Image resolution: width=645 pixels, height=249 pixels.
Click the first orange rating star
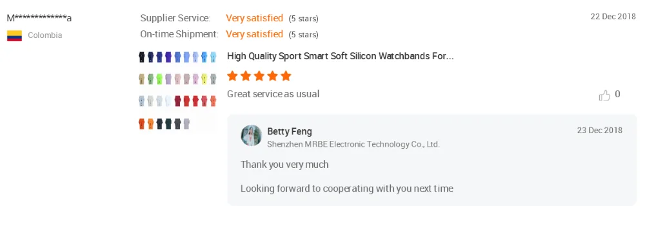tap(232, 76)
